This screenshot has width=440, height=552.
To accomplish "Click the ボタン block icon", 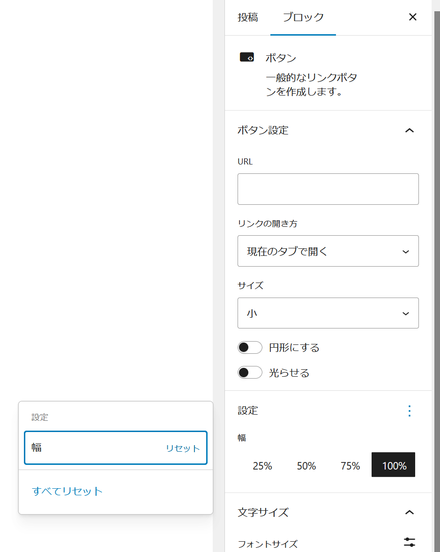I will point(247,57).
